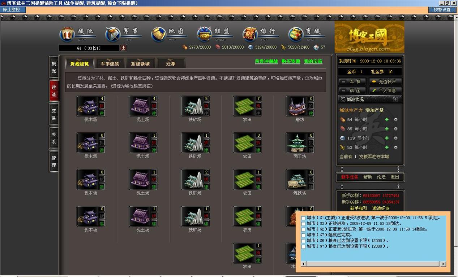Click the alert list right scroll arrow
Image resolution: width=458 pixels, height=277 pixels.
pos(443,264)
